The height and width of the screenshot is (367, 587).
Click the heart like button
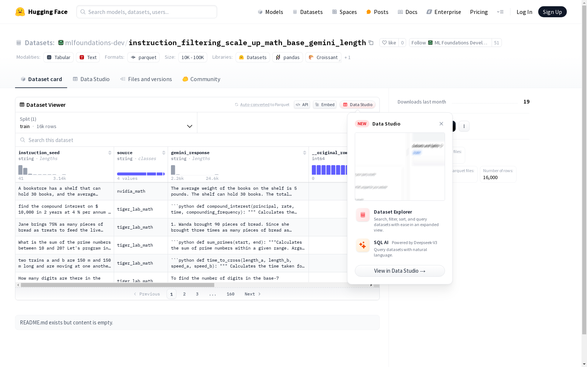coord(389,43)
